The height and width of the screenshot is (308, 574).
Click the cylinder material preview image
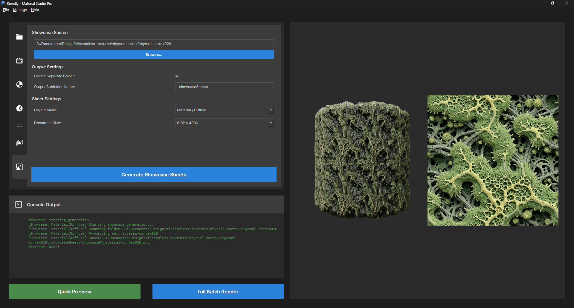[362, 160]
